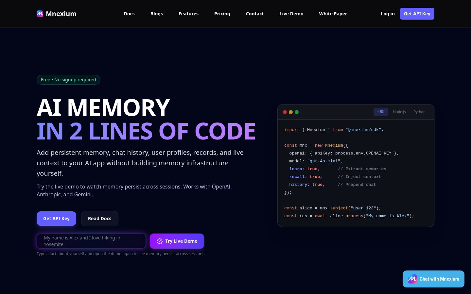Screen dimensions: 471x294
Task: Click the IN 2 LINES OF CODE heading
Action: (x=146, y=131)
